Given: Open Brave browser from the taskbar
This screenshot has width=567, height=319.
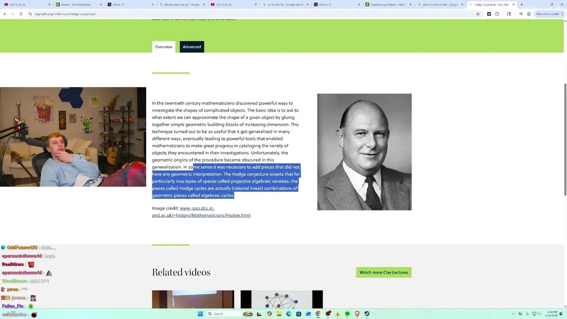Looking at the screenshot, I should (357, 314).
